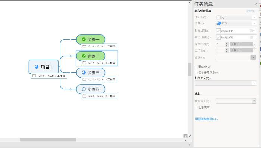This screenshot has width=261, height=148.
Task: Click the 清除 link in task info
Action: 251,11
